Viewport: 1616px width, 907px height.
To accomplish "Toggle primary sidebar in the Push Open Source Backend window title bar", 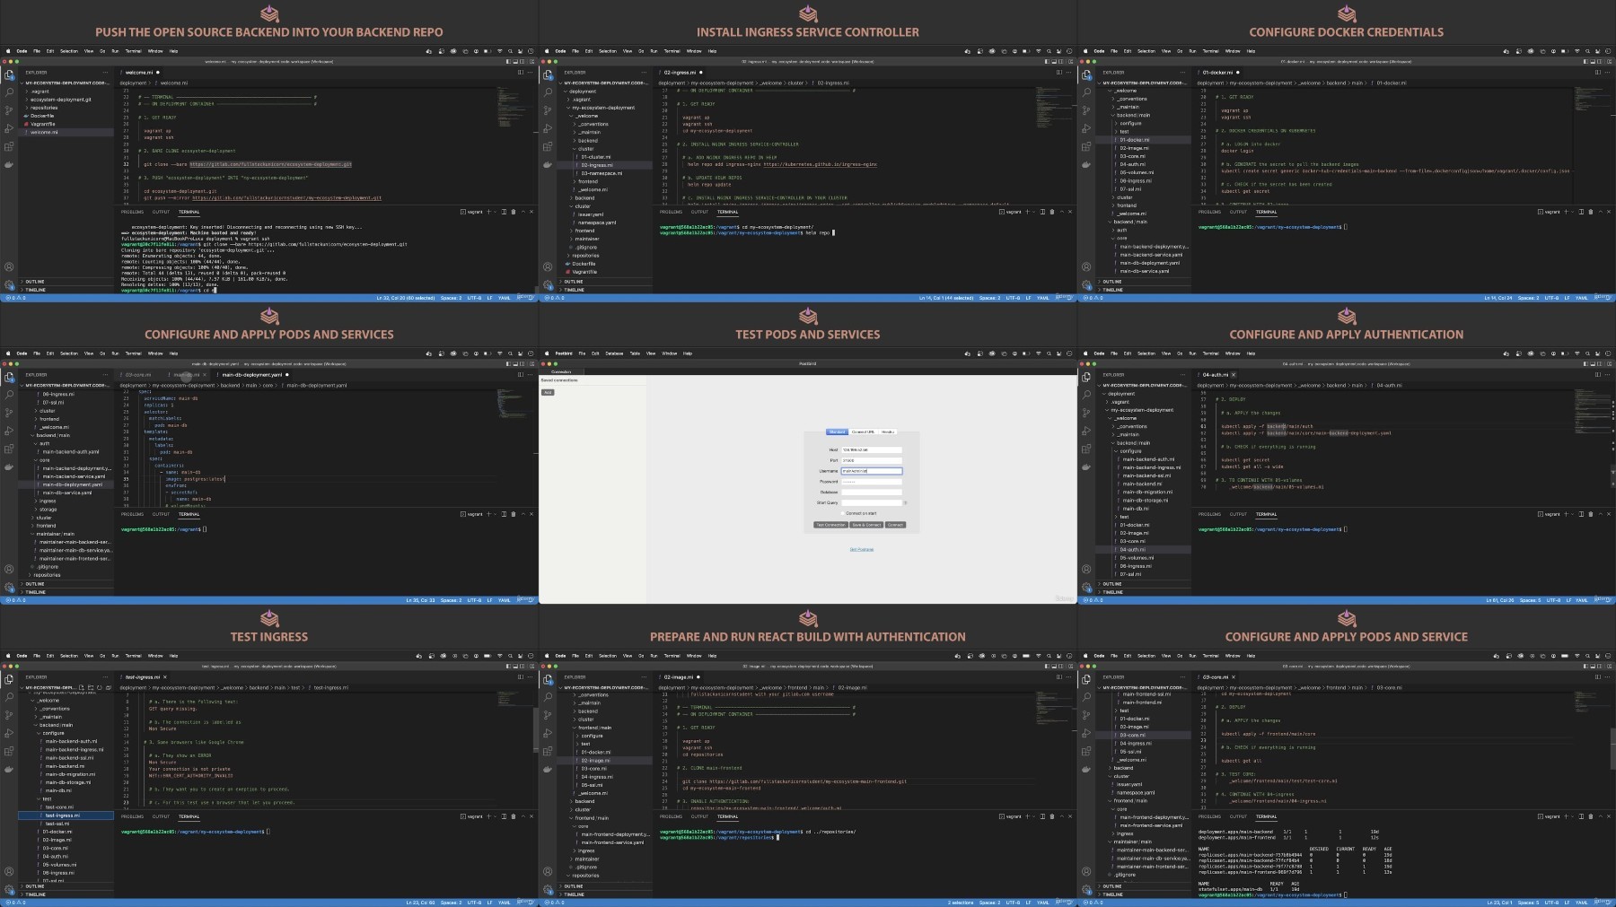I will point(508,61).
